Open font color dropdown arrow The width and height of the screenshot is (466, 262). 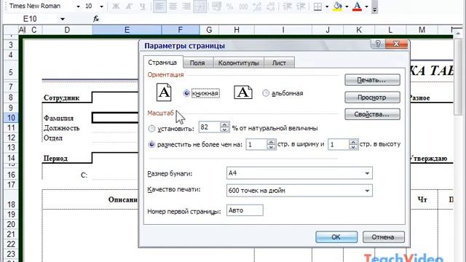[366, 7]
